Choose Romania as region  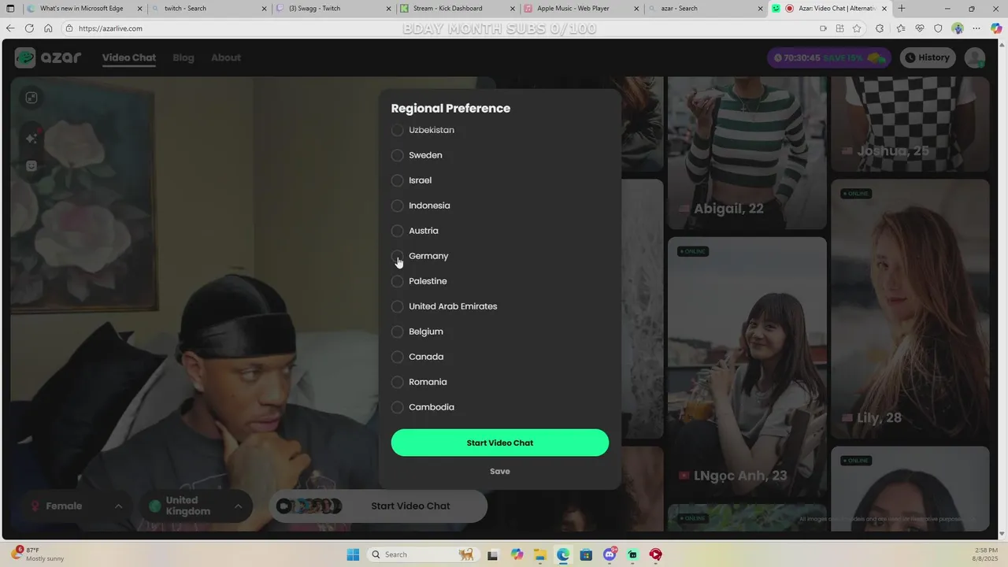coord(398,382)
